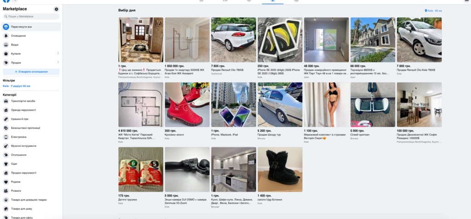
Task: Open Вхідні inbox icon
Action: 6,45
